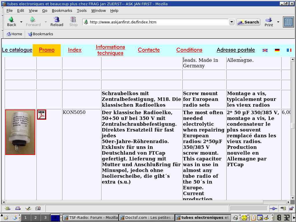Open the File menu

(x=10, y=11)
